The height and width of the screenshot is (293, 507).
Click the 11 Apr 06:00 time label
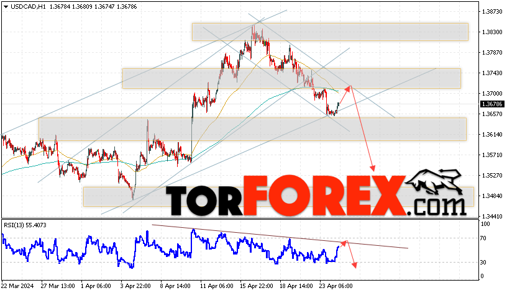[217, 286]
